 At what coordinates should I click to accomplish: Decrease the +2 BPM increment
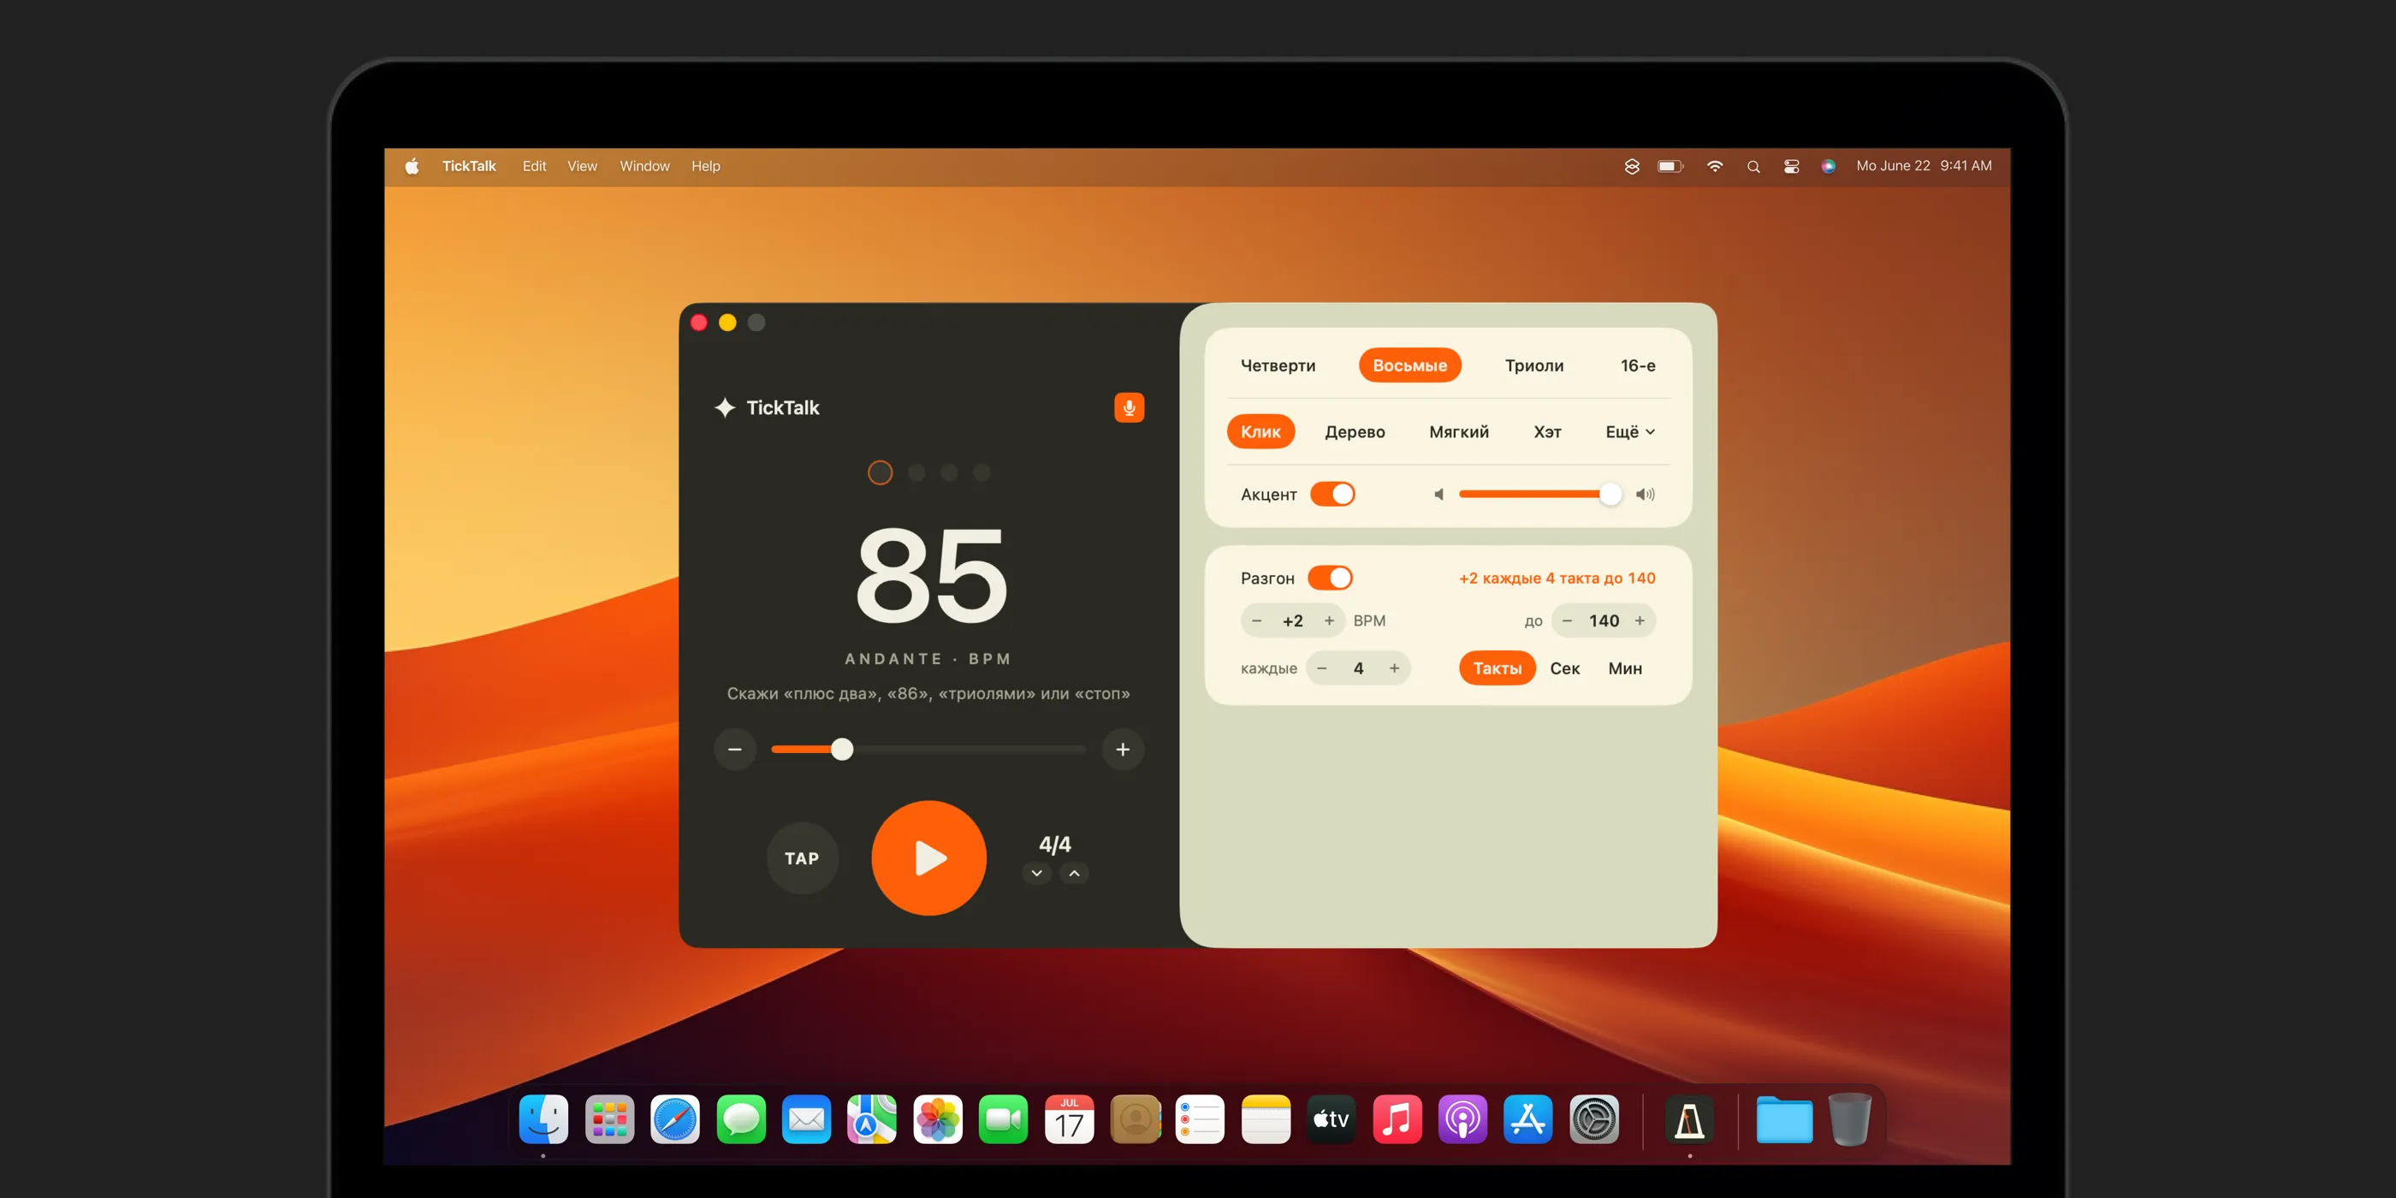pyautogui.click(x=1256, y=620)
